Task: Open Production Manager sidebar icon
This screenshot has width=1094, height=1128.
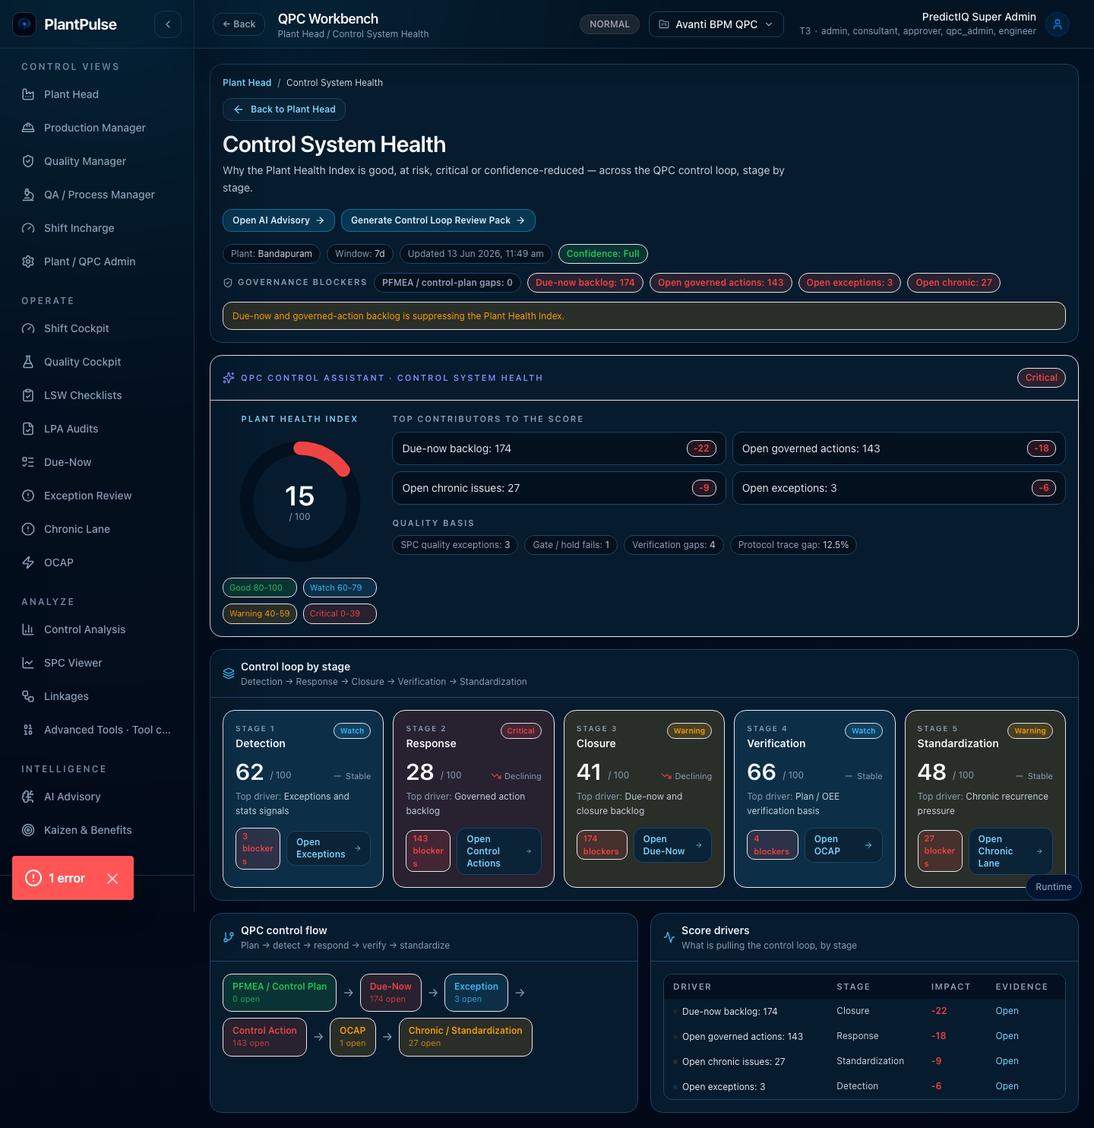Action: pos(28,128)
